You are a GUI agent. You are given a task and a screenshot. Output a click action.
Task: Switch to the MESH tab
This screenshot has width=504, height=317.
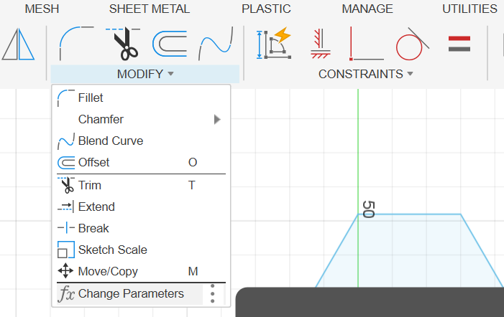pos(42,9)
